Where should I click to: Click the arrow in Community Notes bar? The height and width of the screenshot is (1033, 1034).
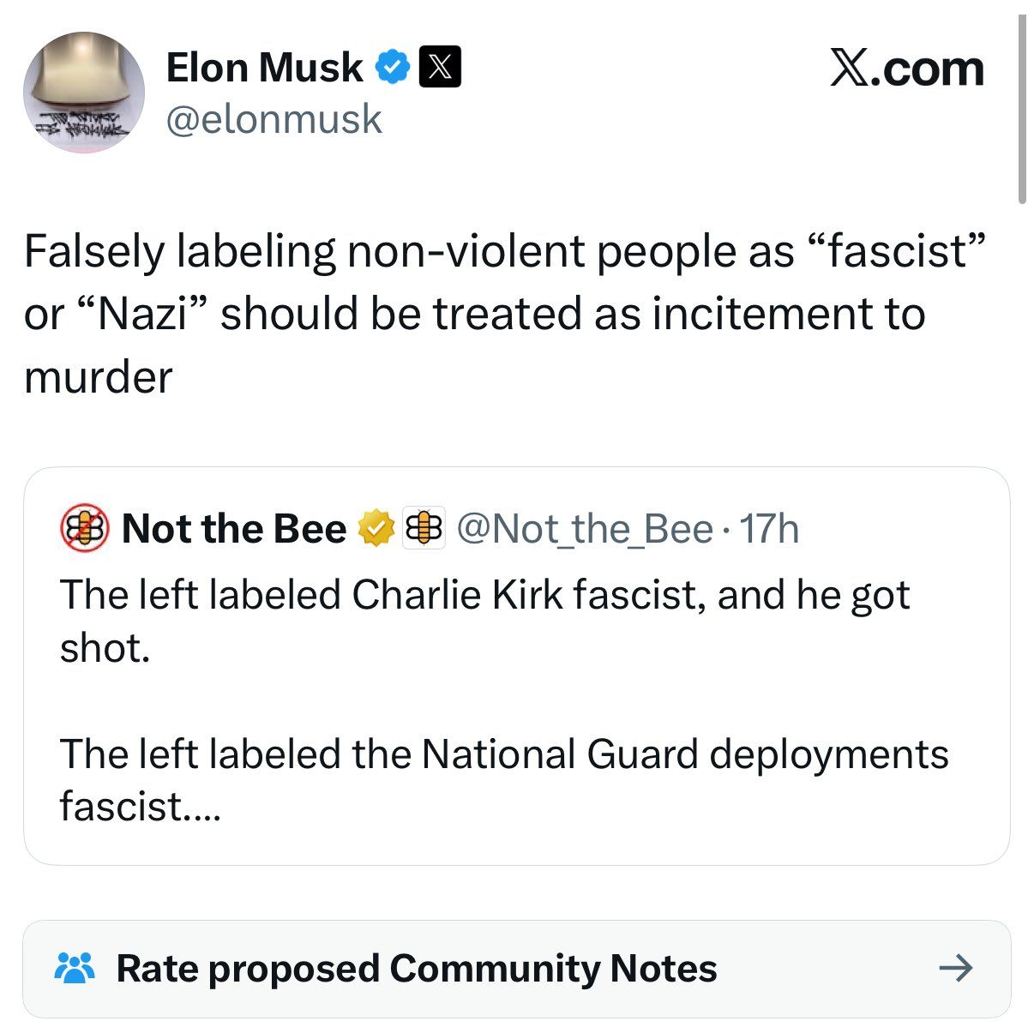955,969
